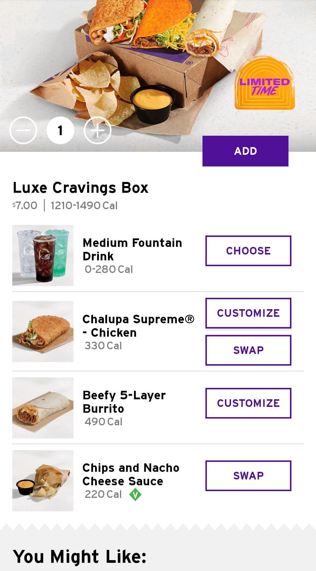Open the Beefy 5-Layer Burrito thumbnail
Image resolution: width=316 pixels, height=571 pixels.
pos(43,408)
